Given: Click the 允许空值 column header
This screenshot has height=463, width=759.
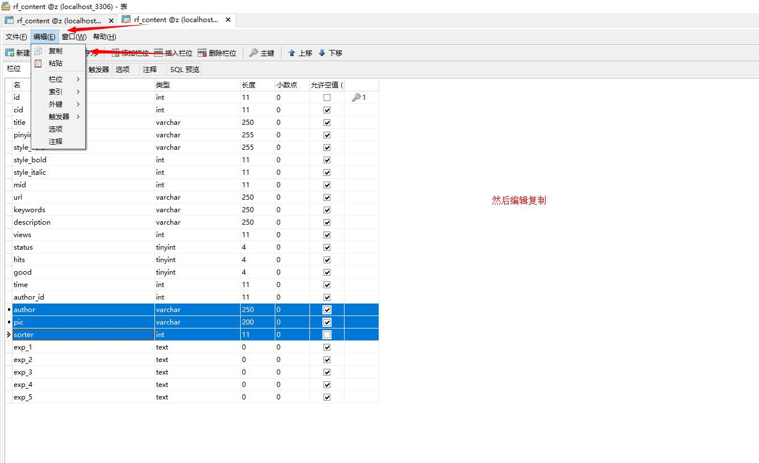Looking at the screenshot, I should click(x=327, y=85).
